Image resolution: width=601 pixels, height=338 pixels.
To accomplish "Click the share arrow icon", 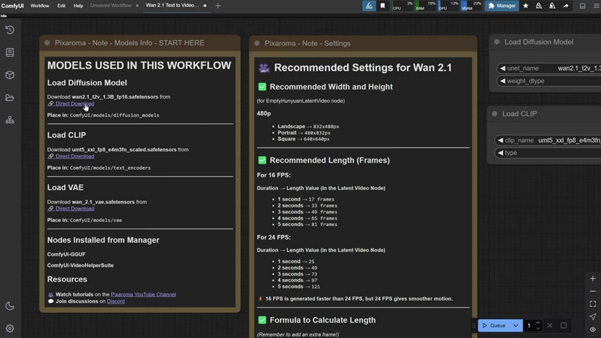I will 566,6.
